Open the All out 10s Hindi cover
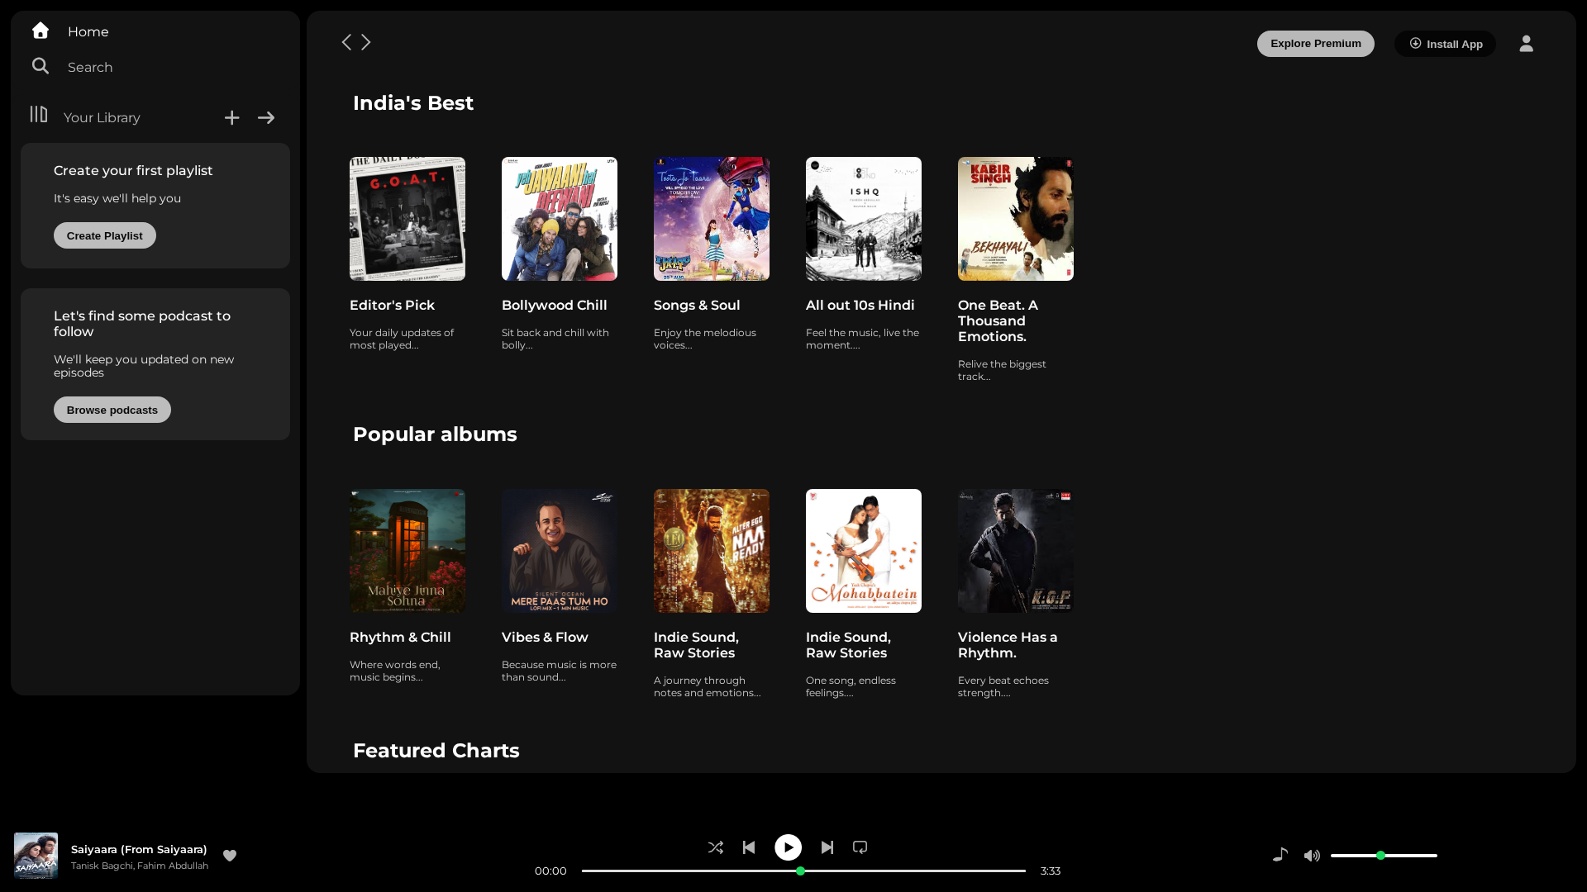This screenshot has width=1587, height=892. coord(864,219)
